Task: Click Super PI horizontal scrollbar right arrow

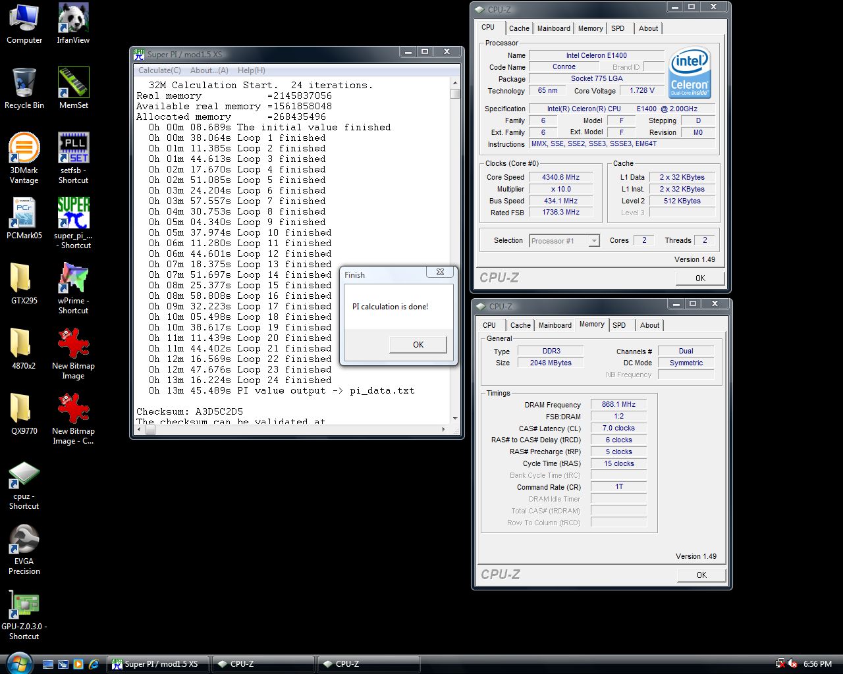Action: point(443,430)
